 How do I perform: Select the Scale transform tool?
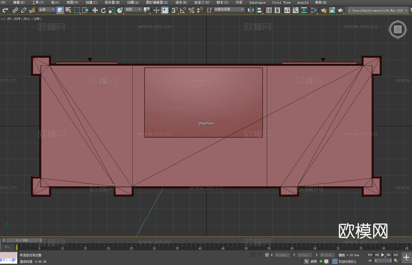coord(112,10)
